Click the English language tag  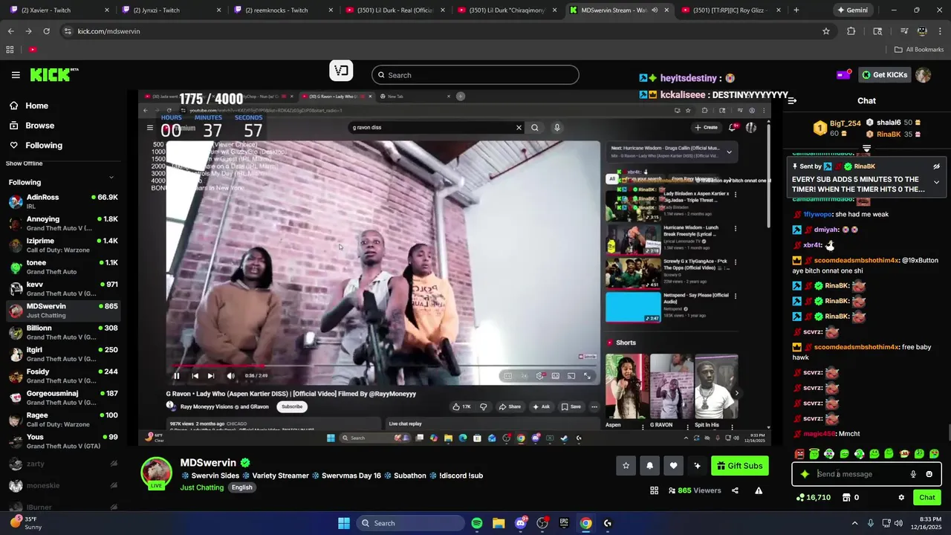click(x=241, y=487)
